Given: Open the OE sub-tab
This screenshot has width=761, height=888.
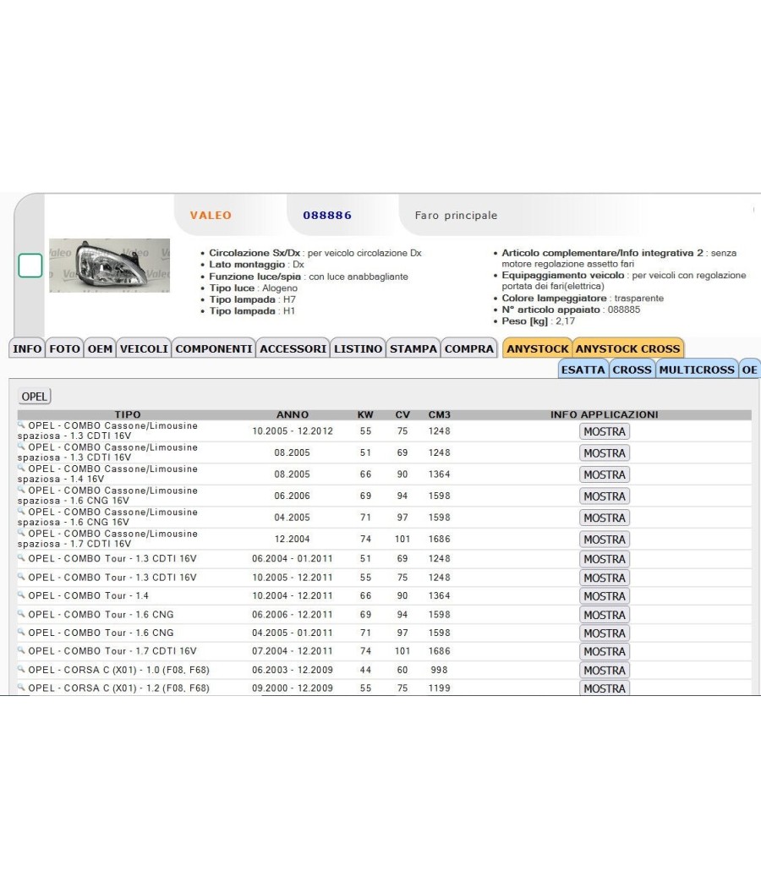Looking at the screenshot, I should coord(750,370).
